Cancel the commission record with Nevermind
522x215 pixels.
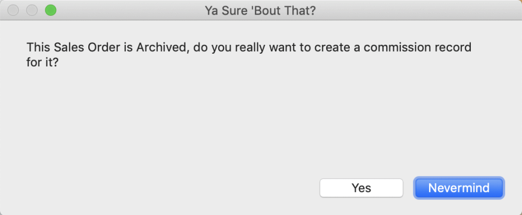(459, 188)
